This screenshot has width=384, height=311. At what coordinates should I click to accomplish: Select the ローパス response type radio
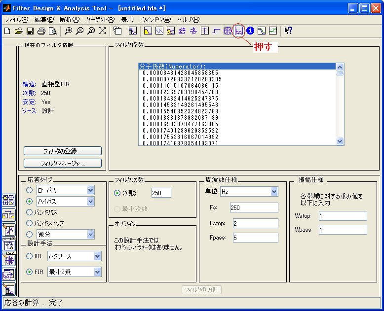pyautogui.click(x=30, y=190)
